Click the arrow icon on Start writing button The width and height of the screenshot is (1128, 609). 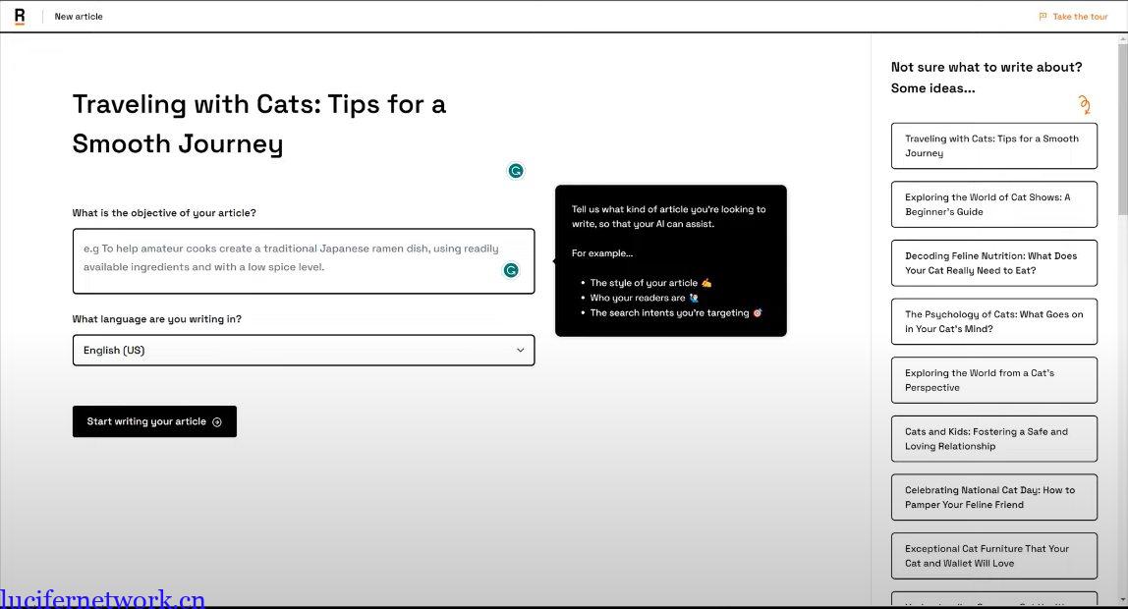[217, 422]
